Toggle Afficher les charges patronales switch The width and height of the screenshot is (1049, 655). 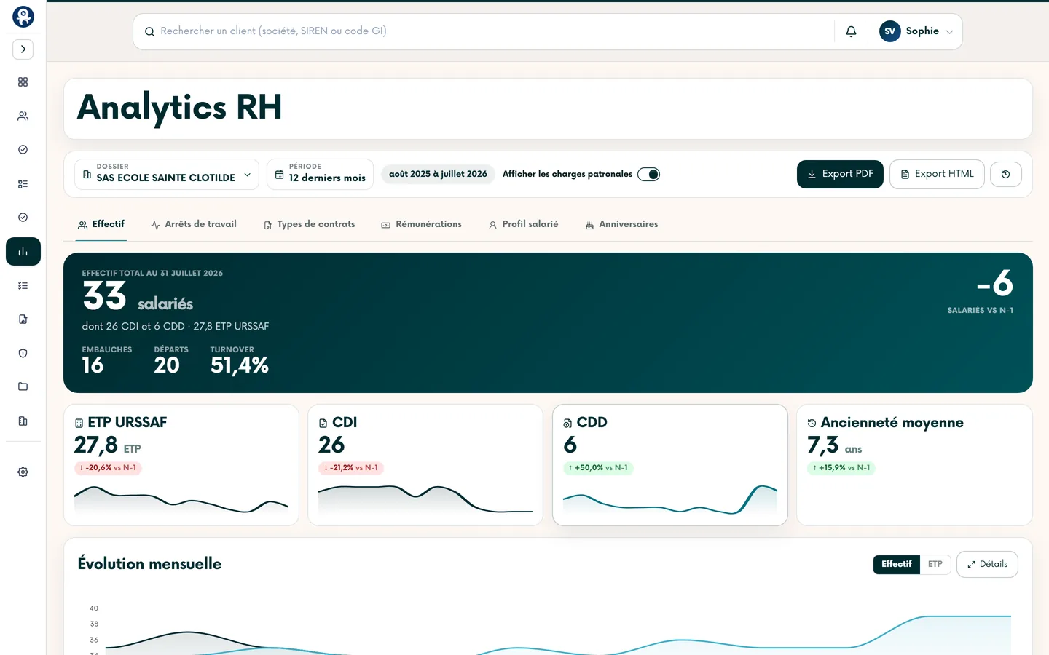648,174
